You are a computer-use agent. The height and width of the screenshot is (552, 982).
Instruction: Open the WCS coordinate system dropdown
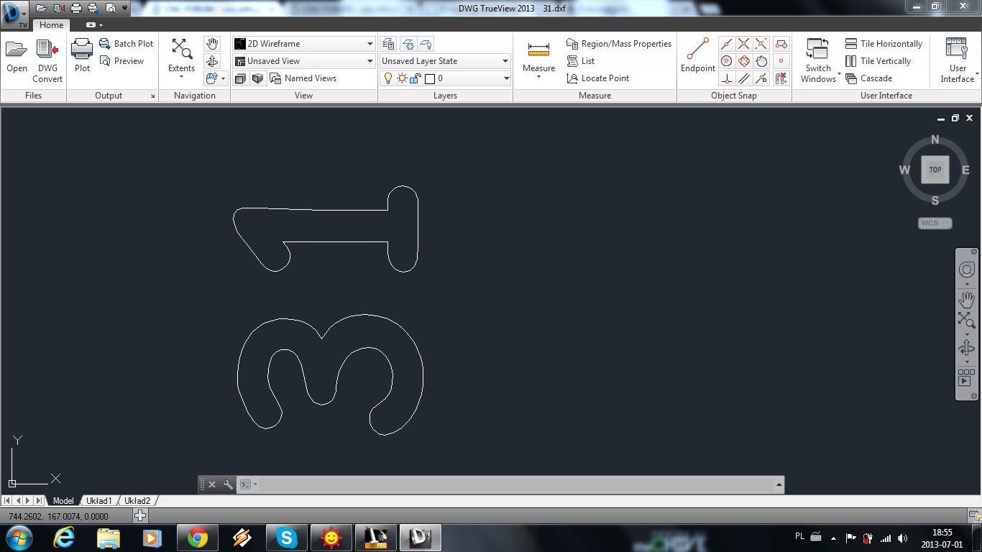[935, 223]
